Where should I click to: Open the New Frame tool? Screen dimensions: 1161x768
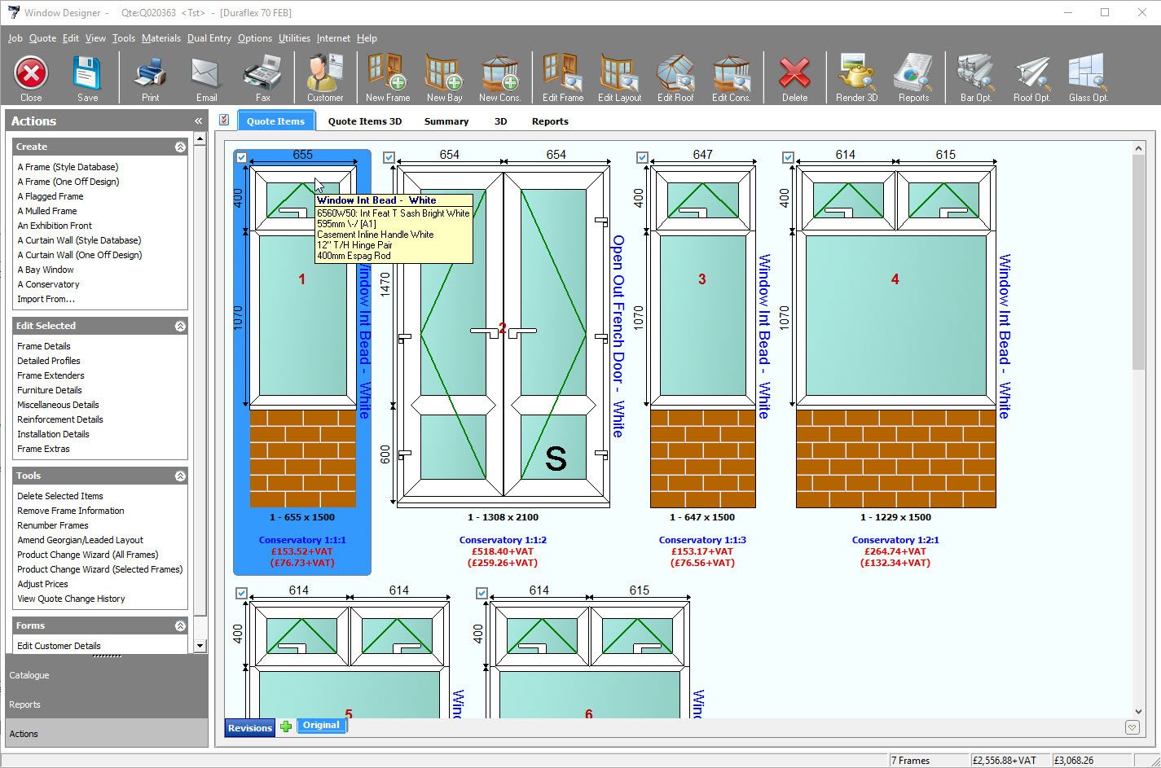pyautogui.click(x=387, y=77)
